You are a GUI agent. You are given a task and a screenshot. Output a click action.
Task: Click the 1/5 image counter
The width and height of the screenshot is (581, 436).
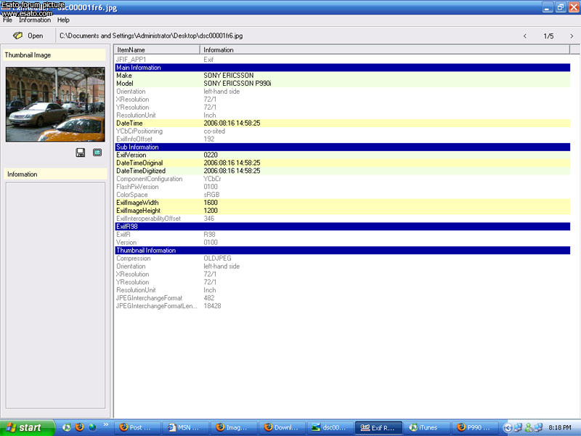[548, 36]
